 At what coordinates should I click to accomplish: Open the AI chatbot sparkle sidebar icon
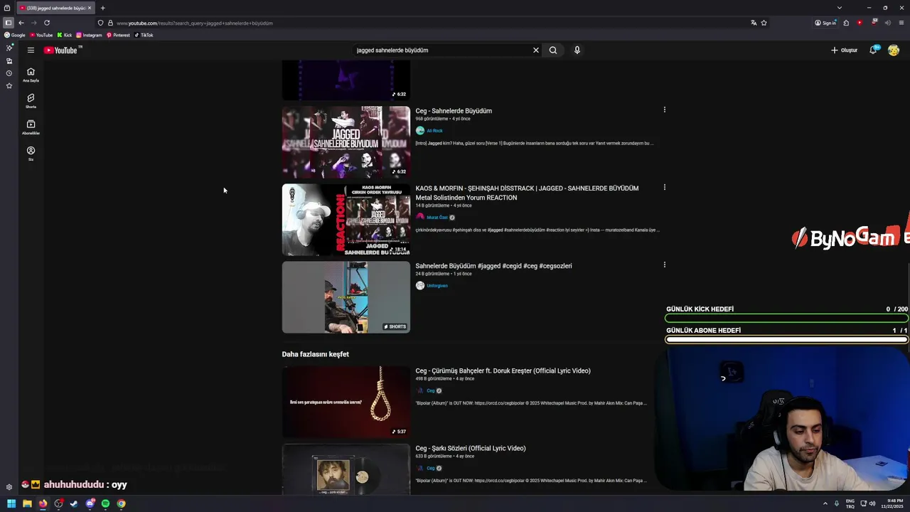(x=9, y=48)
